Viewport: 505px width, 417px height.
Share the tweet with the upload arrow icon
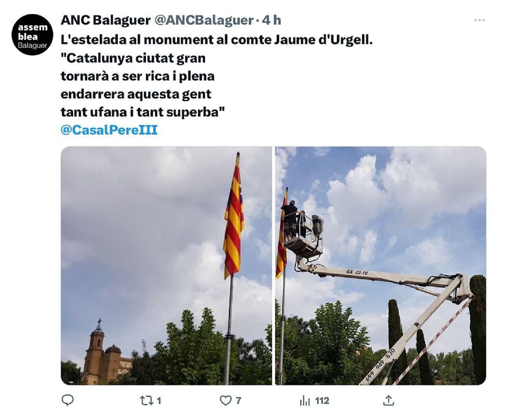[388, 400]
